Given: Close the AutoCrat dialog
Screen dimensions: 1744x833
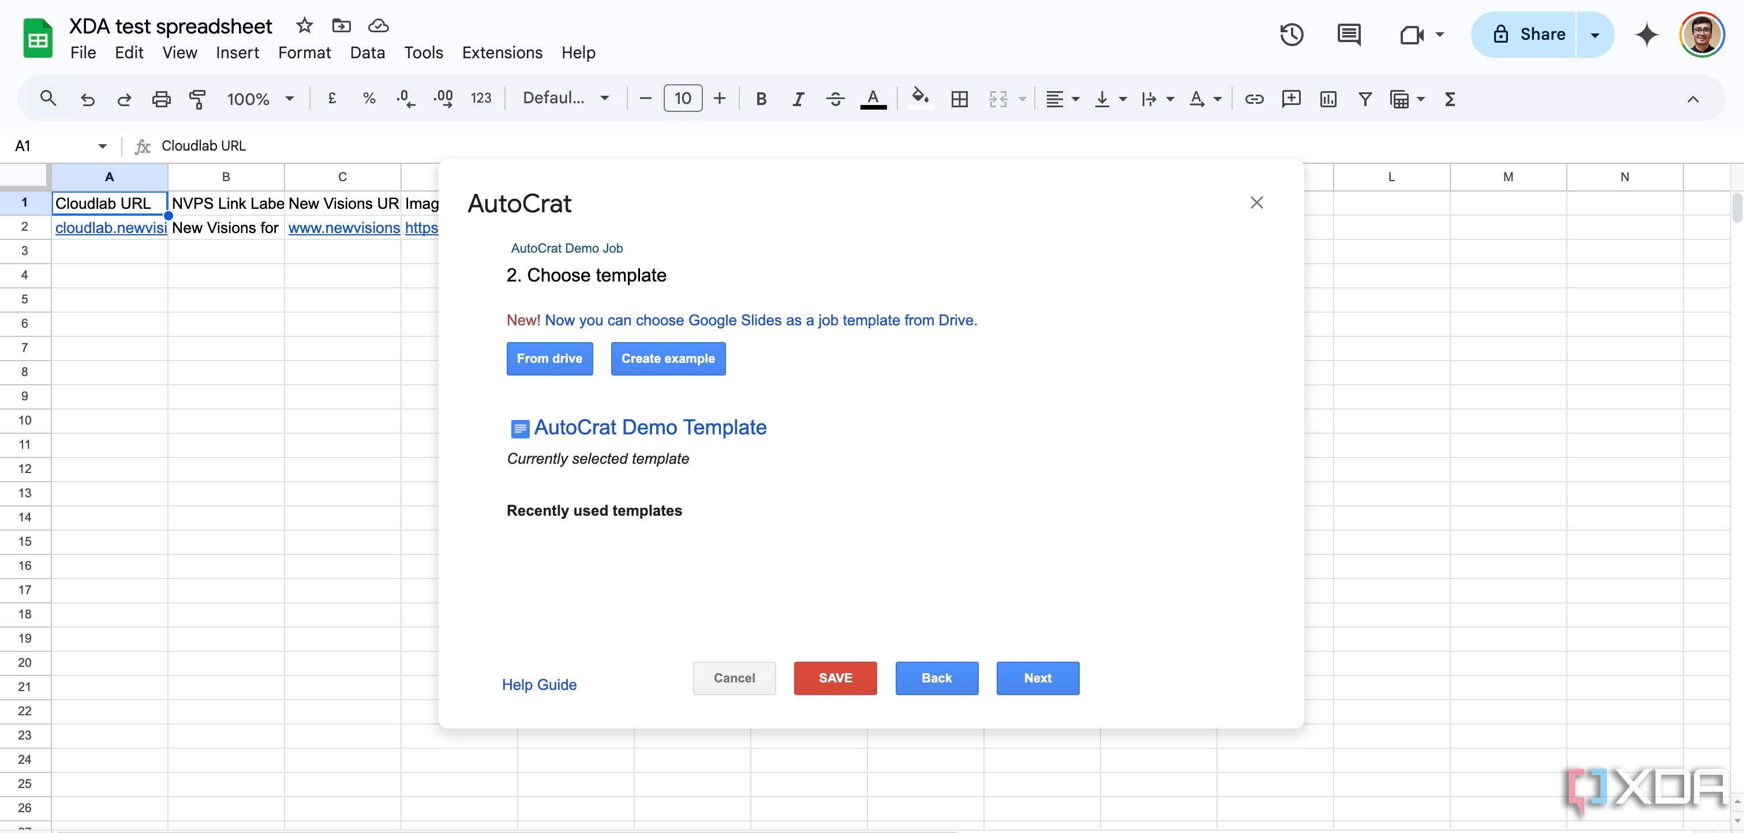Looking at the screenshot, I should coord(1256,202).
